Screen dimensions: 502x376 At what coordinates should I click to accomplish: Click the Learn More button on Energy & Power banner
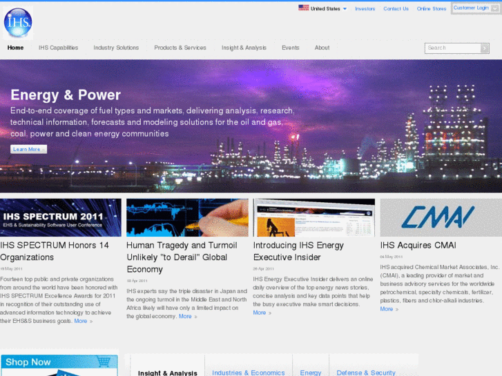(28, 149)
